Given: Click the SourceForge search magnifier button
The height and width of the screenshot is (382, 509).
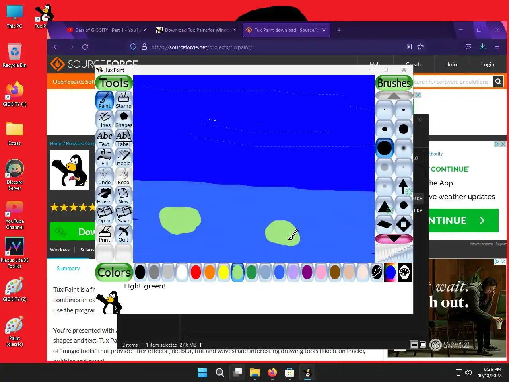Looking at the screenshot, I should [498, 82].
